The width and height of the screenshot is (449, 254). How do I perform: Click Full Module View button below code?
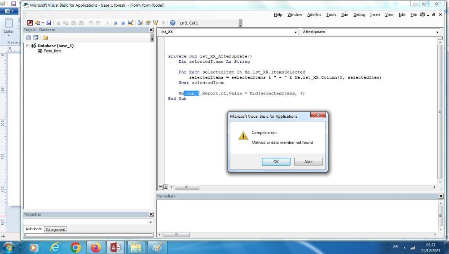click(x=166, y=187)
